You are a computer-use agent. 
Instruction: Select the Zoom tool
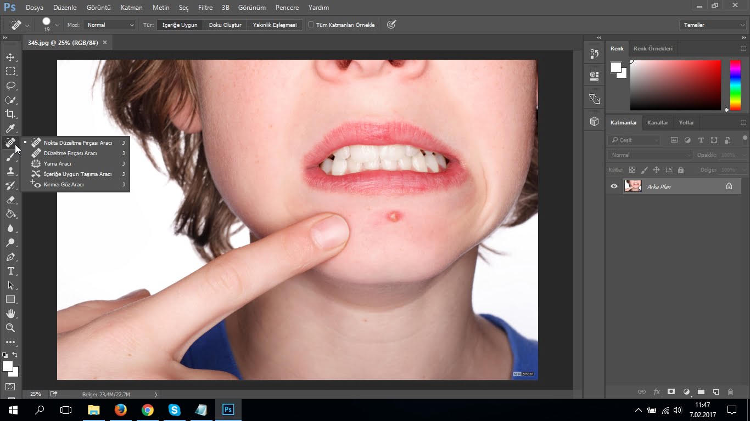10,328
